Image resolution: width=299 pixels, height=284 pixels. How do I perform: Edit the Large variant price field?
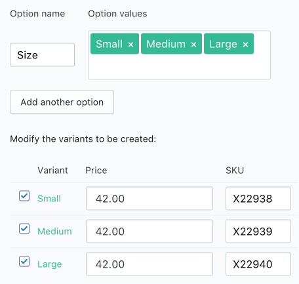tap(149, 264)
